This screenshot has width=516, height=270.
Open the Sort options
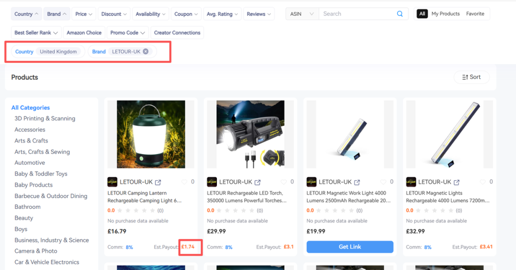pos(471,77)
